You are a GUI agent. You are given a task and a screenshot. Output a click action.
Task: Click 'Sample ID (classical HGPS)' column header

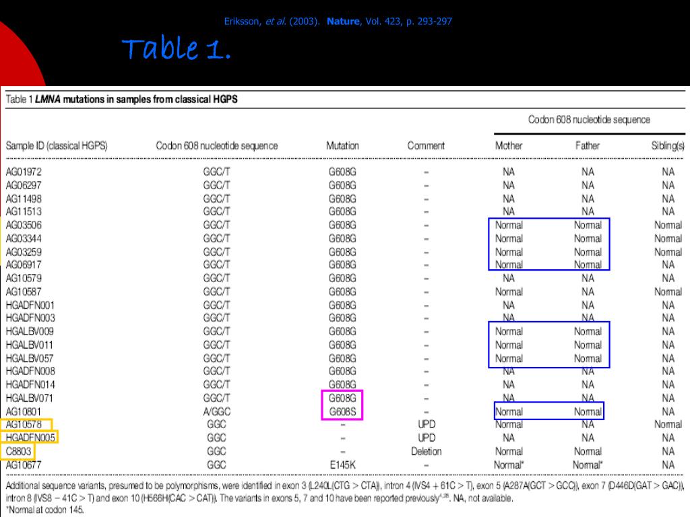pyautogui.click(x=57, y=145)
